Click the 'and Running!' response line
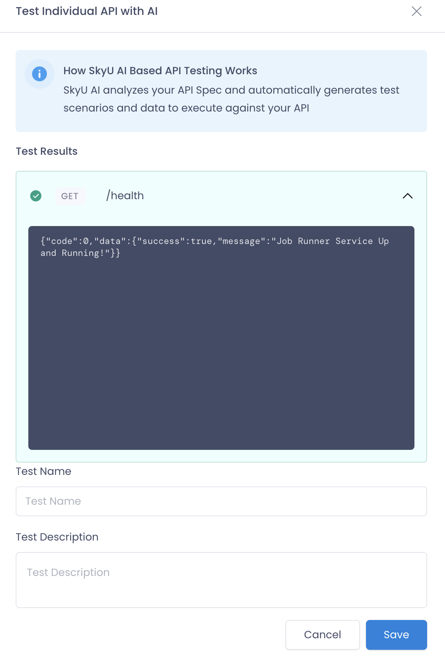The width and height of the screenshot is (445, 661). (x=81, y=253)
